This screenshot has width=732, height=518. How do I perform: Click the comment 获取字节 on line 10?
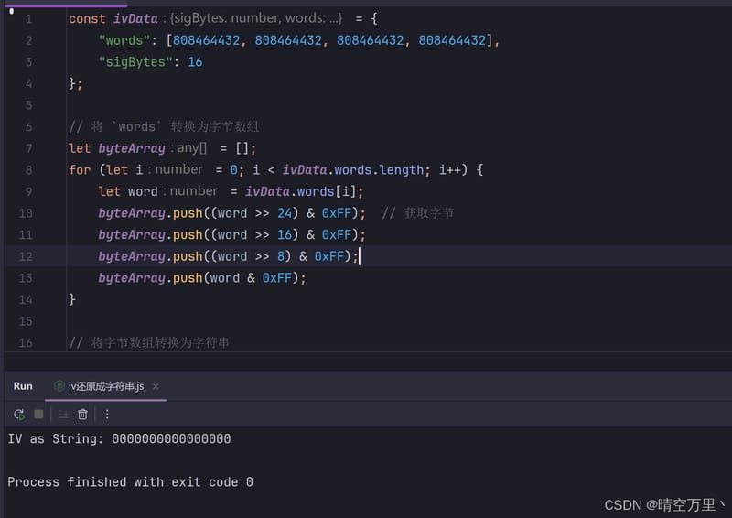(418, 213)
